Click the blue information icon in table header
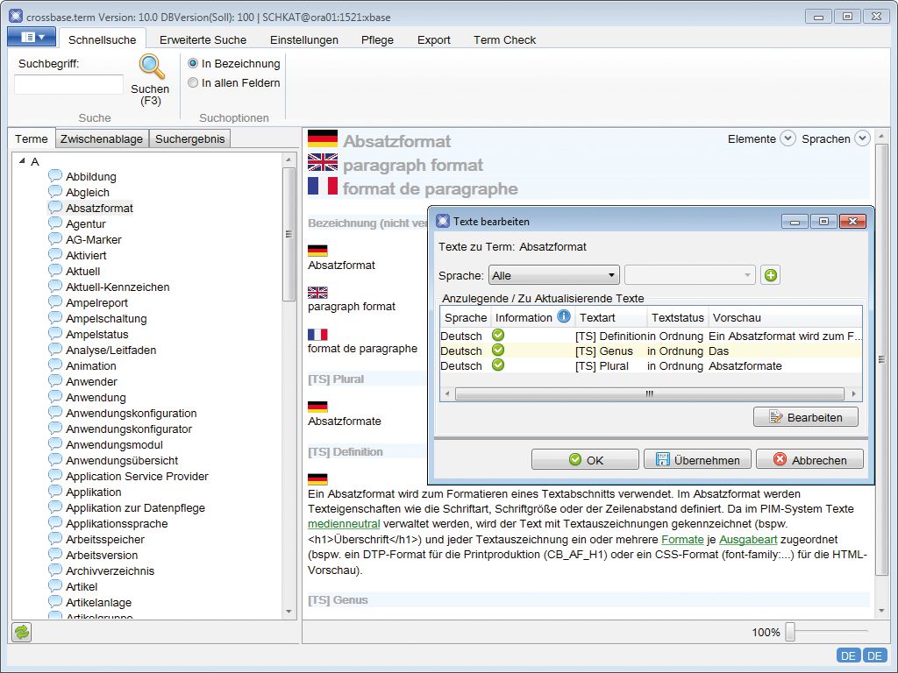The image size is (898, 673). pyautogui.click(x=564, y=316)
